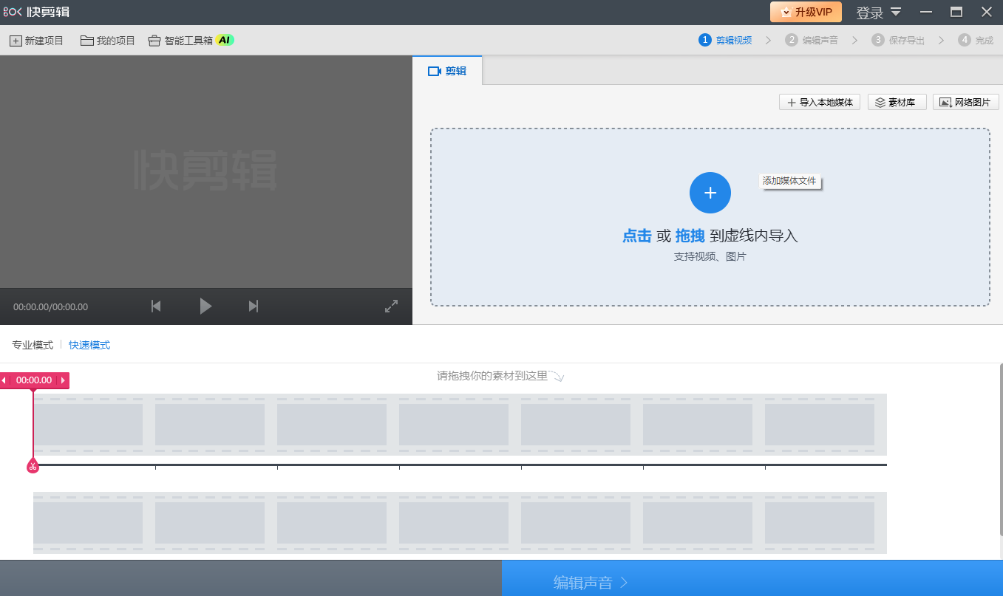Image resolution: width=1003 pixels, height=596 pixels.
Task: Toggle fullscreen preview icon
Action: coord(392,306)
